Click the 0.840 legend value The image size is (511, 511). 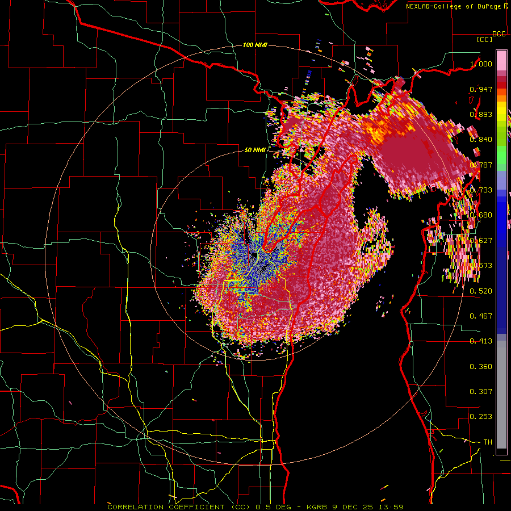click(481, 140)
